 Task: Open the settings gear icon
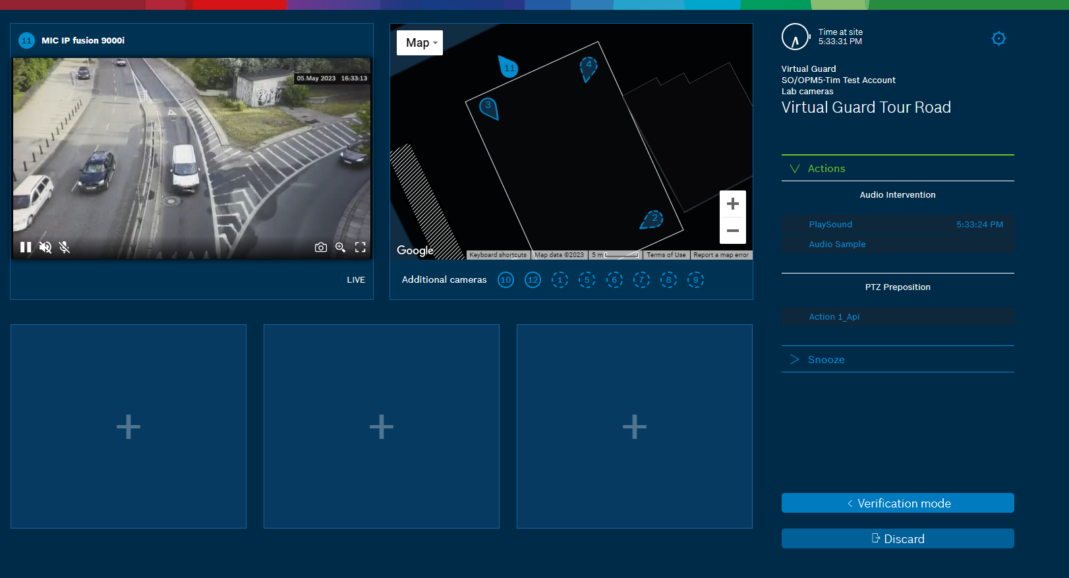998,39
